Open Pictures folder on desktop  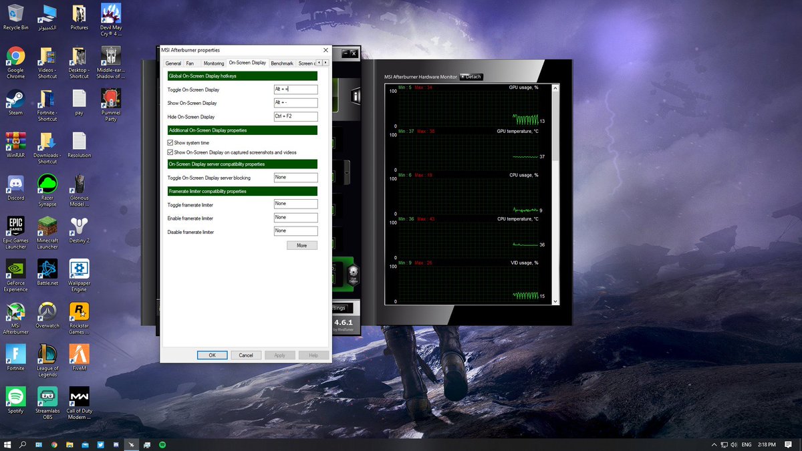79,17
